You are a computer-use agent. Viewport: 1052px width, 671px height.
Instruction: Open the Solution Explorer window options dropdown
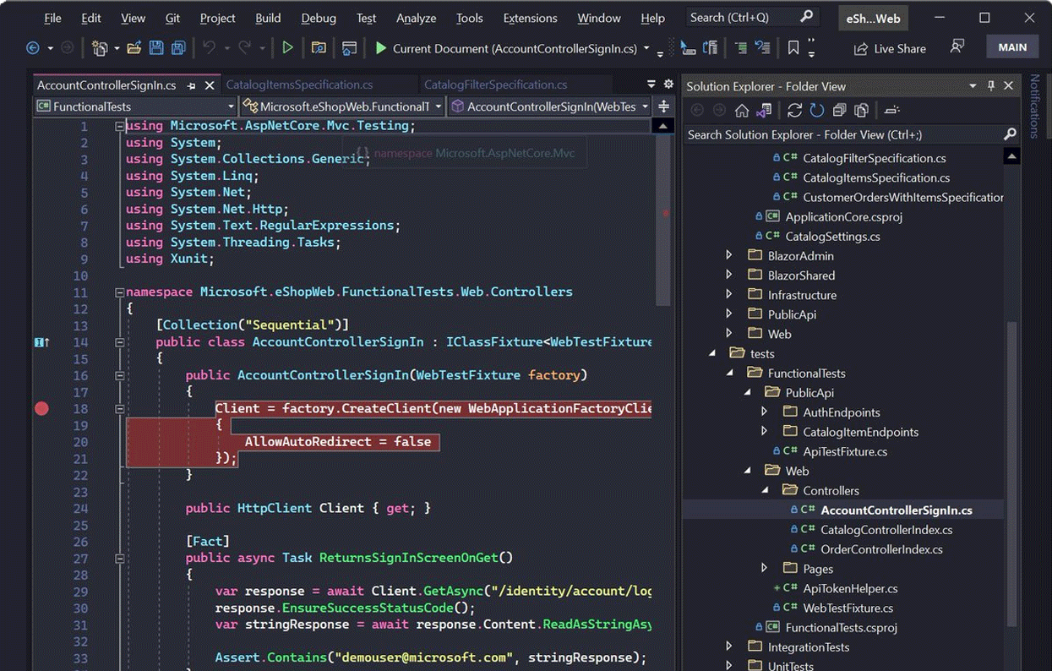point(973,86)
